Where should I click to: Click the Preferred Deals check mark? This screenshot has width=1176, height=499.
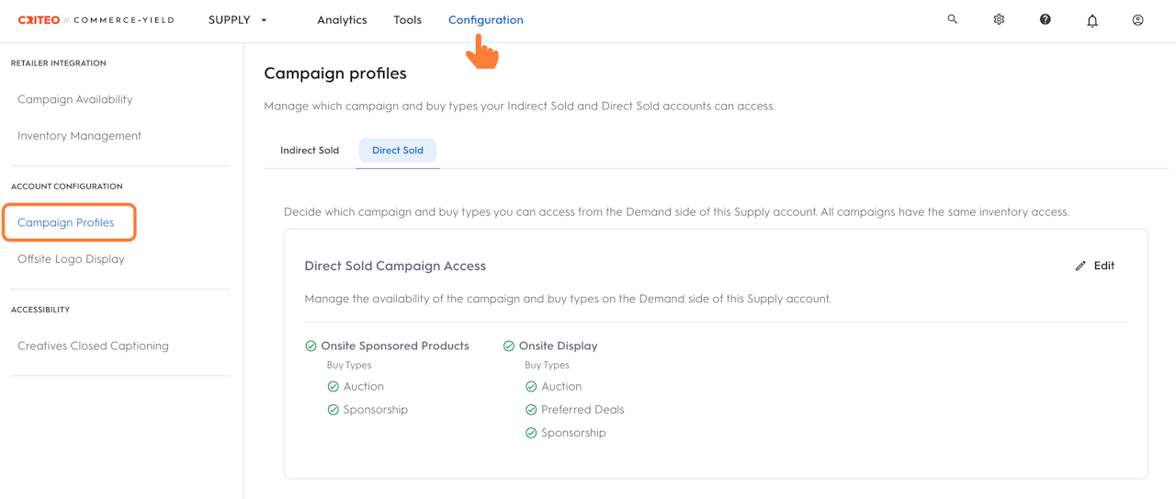(531, 410)
